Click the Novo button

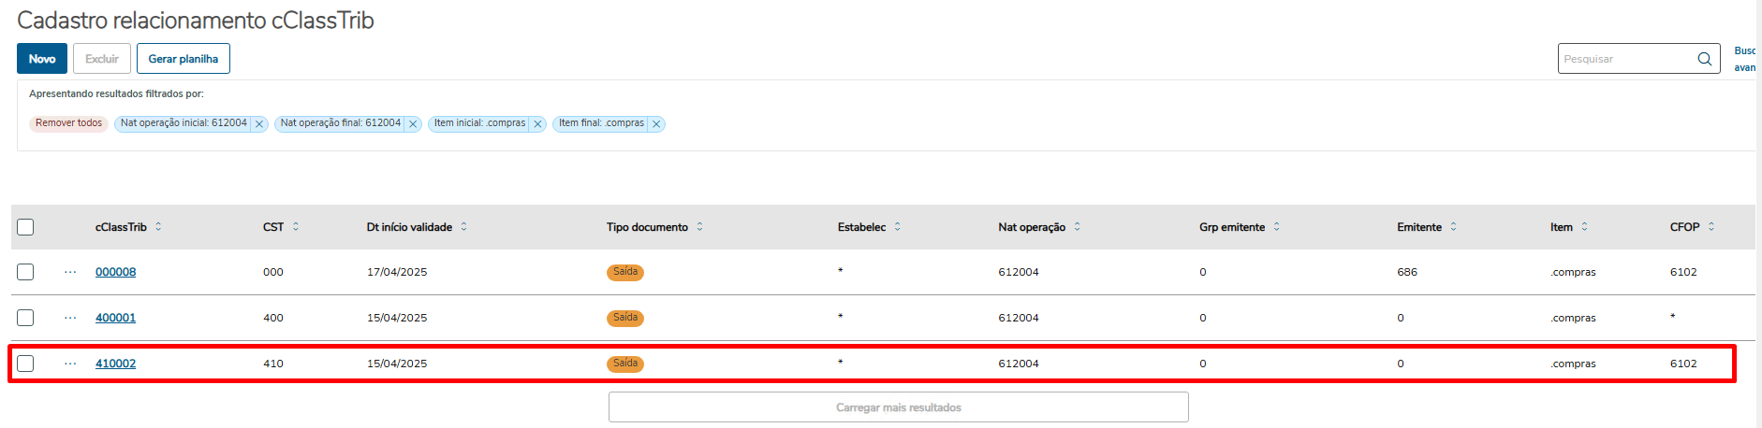(x=42, y=59)
